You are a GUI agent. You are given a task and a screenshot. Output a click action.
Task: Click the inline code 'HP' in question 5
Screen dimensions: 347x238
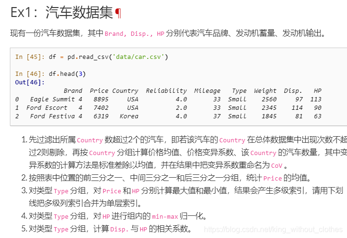pos(144,229)
